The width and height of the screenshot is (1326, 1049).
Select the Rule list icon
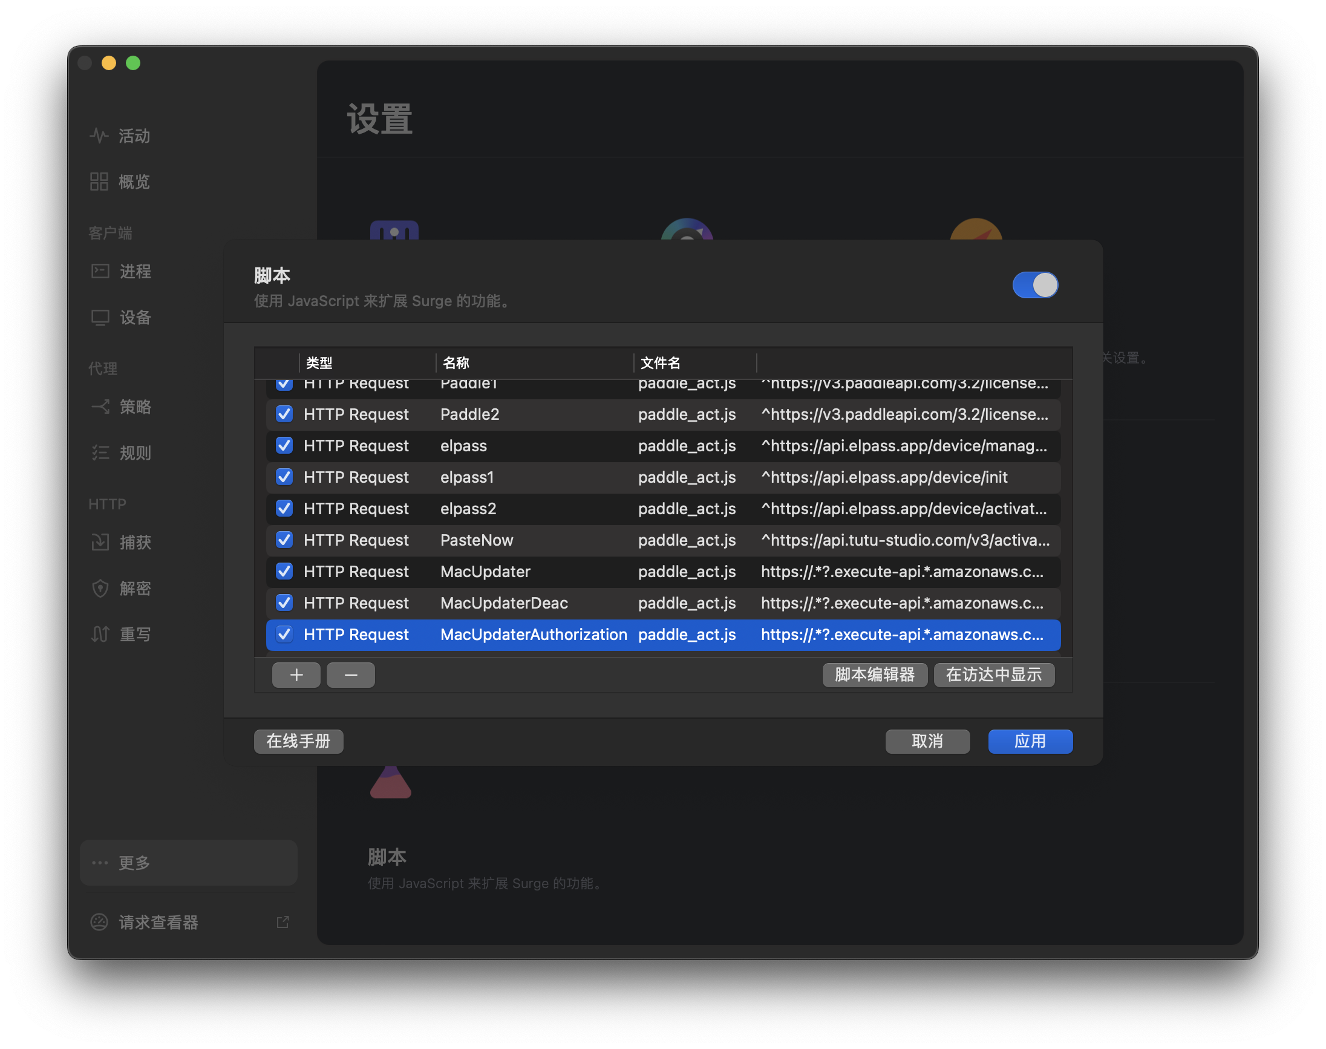100,453
